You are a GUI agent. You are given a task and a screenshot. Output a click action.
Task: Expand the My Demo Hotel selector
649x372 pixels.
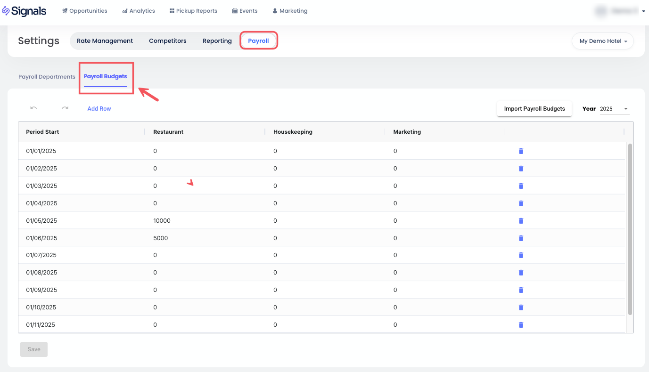(602, 41)
